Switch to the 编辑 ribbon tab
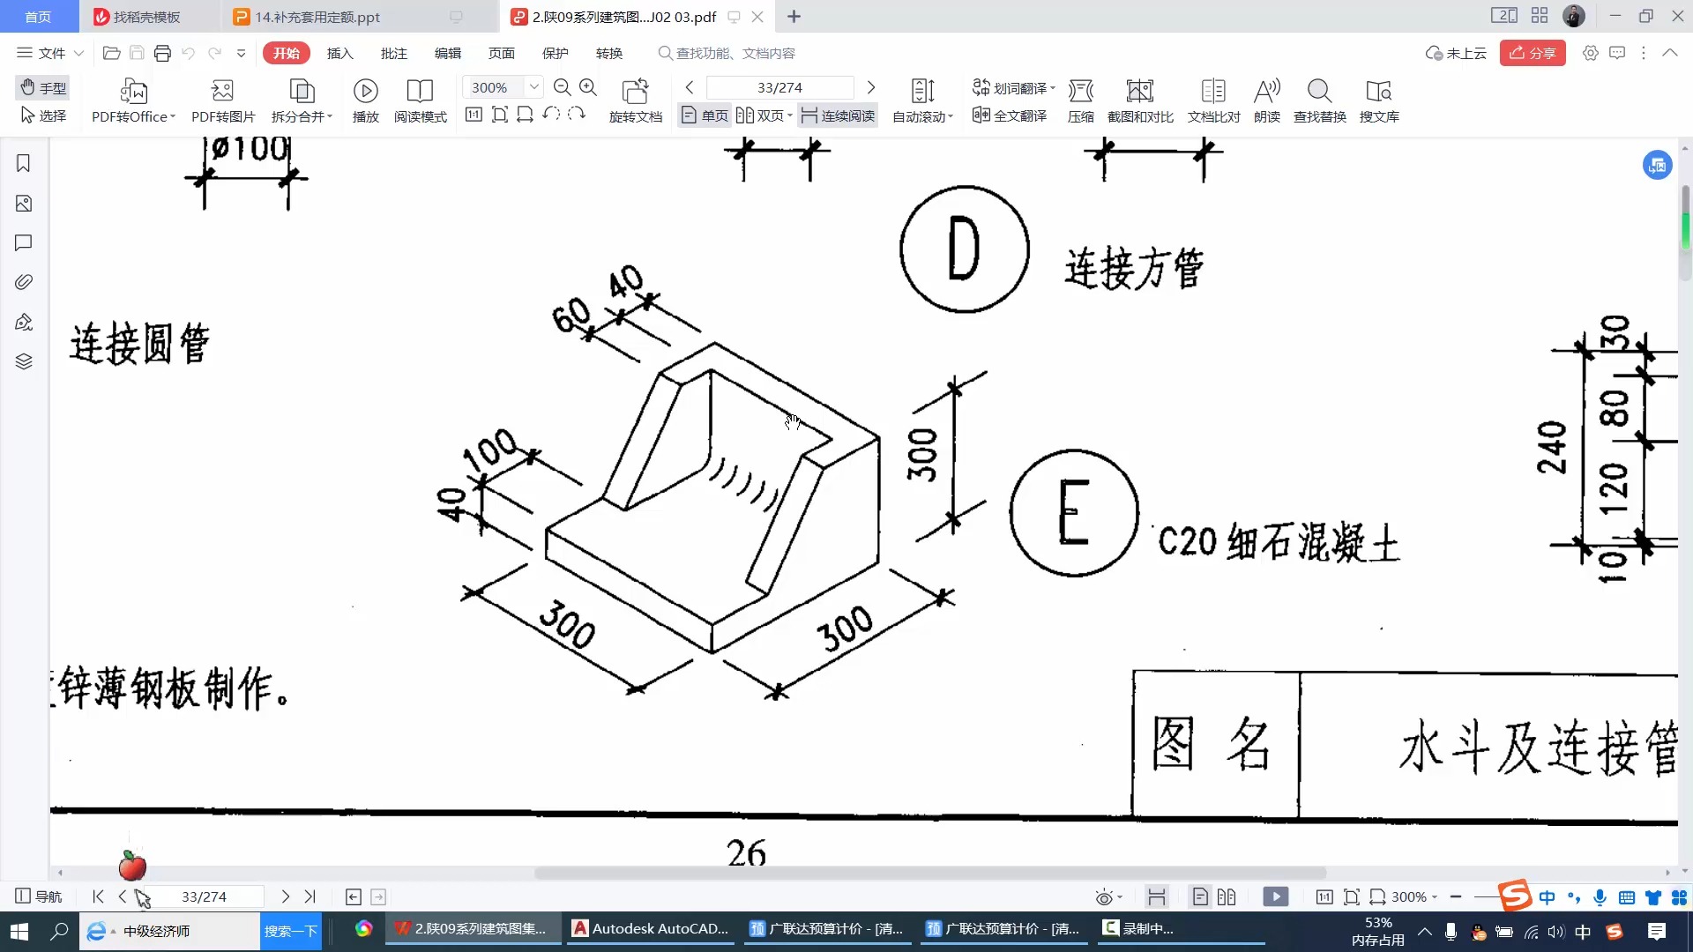This screenshot has height=952, width=1693. click(447, 53)
